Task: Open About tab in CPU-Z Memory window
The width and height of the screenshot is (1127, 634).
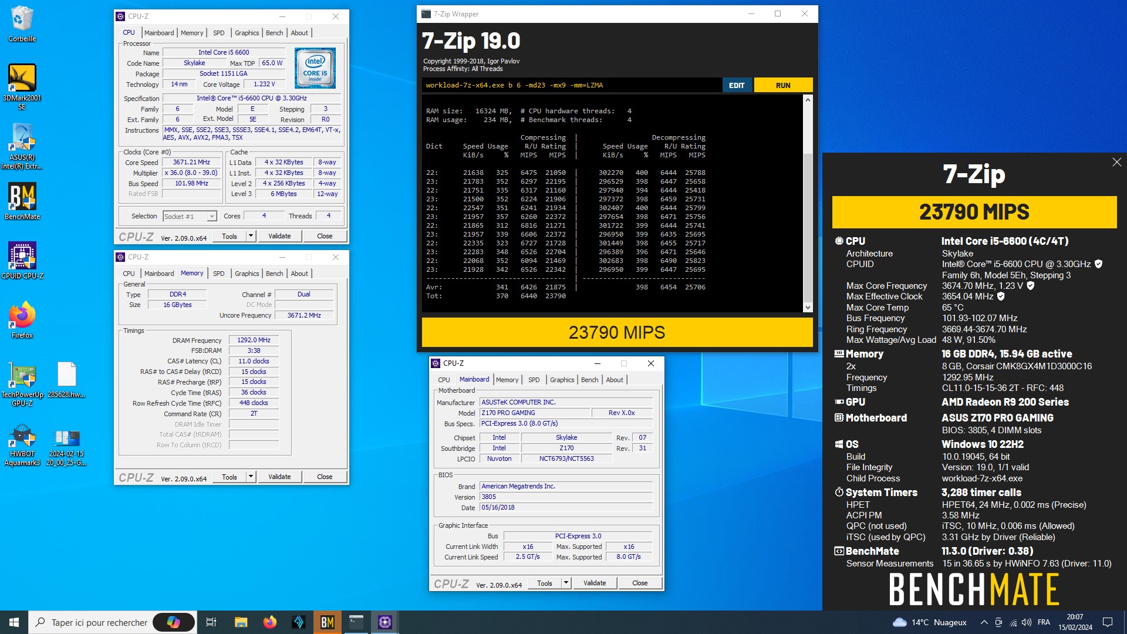Action: (x=299, y=274)
